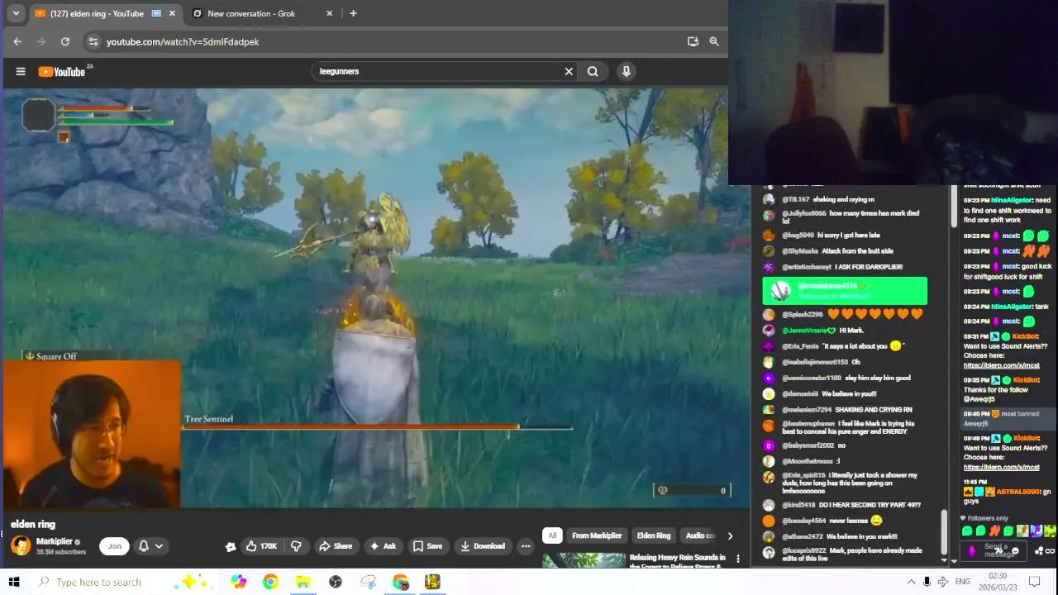Click the system tray microphone icon
Image resolution: width=1058 pixels, height=595 pixels.
click(x=927, y=582)
